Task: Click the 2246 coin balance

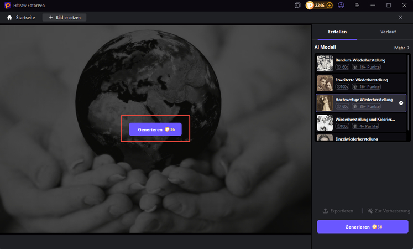Action: (x=319, y=6)
